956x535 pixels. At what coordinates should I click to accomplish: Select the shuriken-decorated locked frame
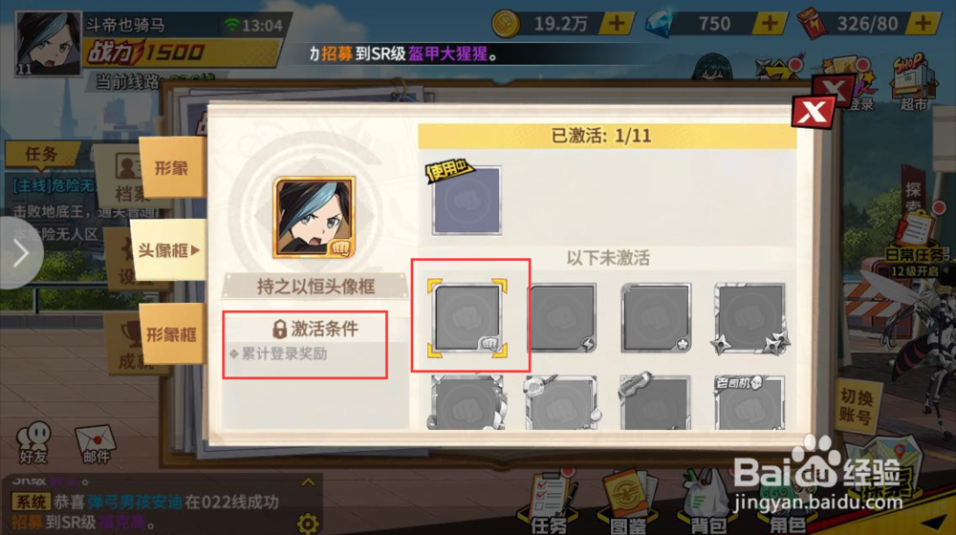tap(750, 318)
